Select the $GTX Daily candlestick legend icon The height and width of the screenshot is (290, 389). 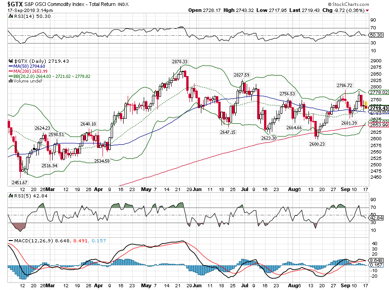11,61
